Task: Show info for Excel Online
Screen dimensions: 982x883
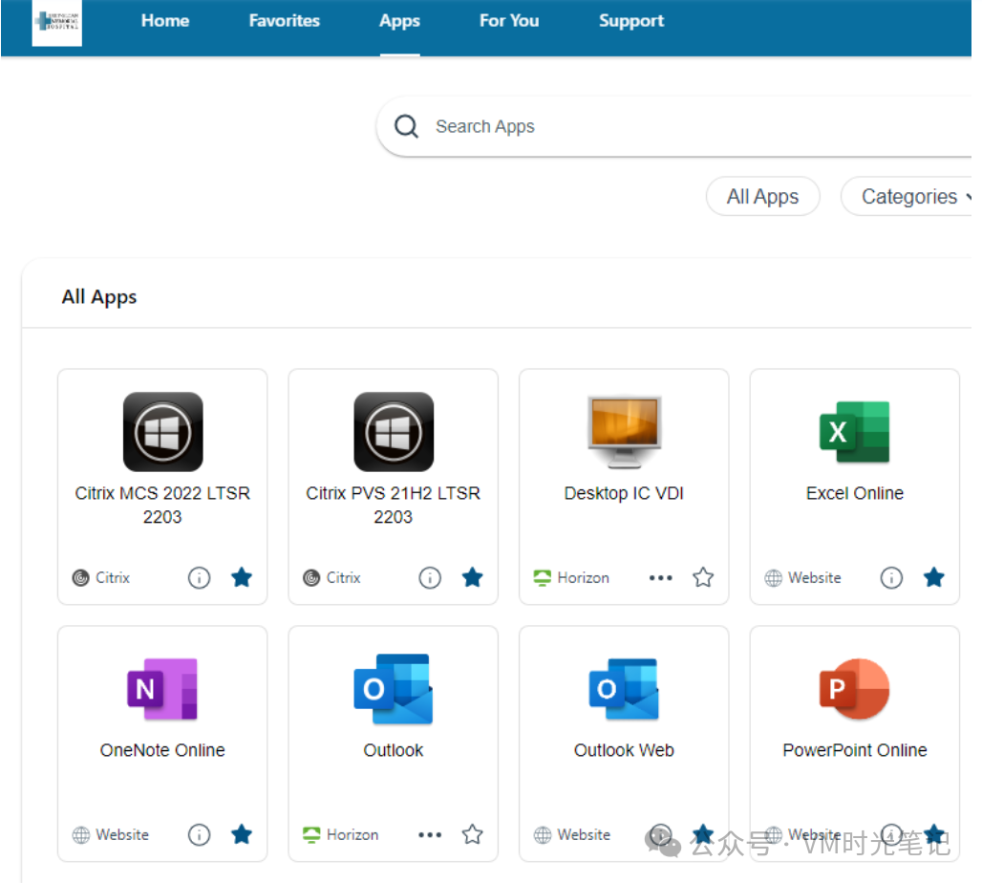Action: tap(891, 578)
